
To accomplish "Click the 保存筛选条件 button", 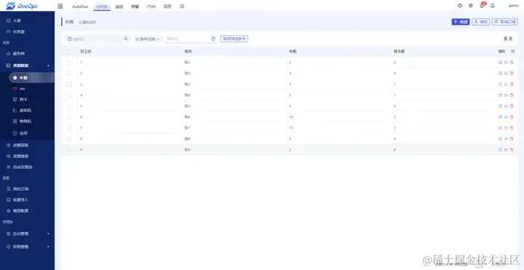I will pyautogui.click(x=234, y=39).
